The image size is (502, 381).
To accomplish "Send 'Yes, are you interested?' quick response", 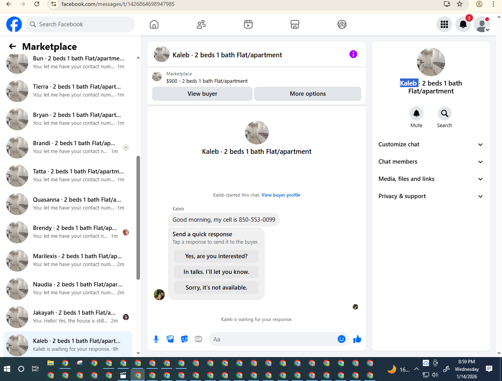I will 216,256.
